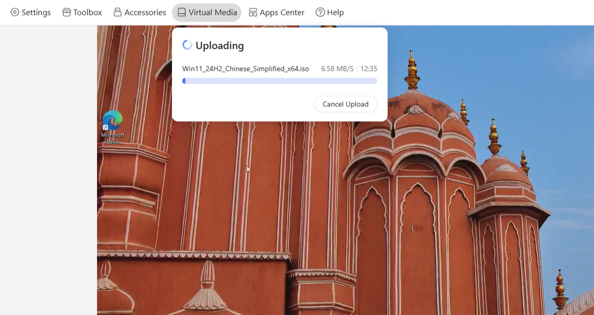Open the Settings menu label

pyautogui.click(x=36, y=12)
